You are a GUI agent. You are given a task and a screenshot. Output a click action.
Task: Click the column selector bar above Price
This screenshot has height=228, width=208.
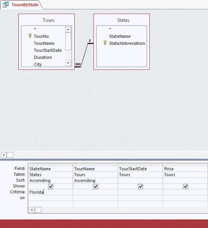point(185,165)
